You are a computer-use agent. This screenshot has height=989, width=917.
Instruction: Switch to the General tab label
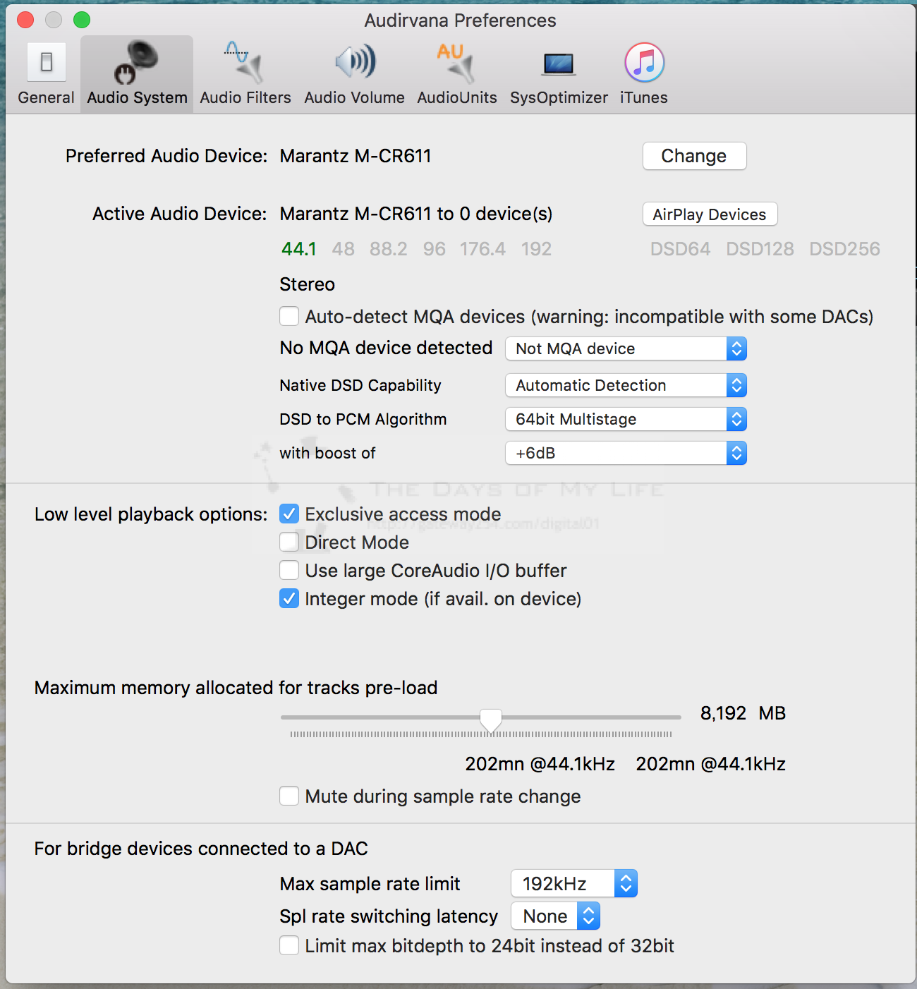click(x=47, y=97)
